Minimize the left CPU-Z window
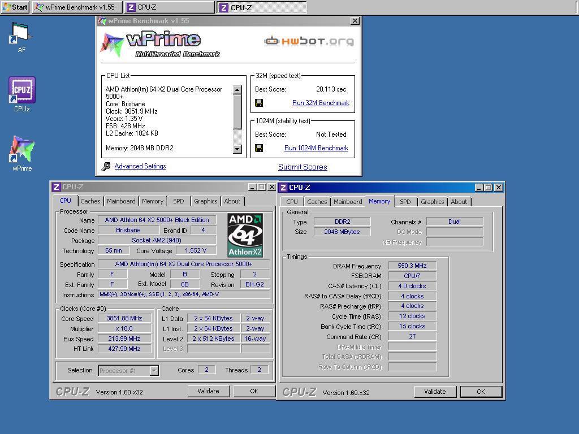 (x=253, y=187)
